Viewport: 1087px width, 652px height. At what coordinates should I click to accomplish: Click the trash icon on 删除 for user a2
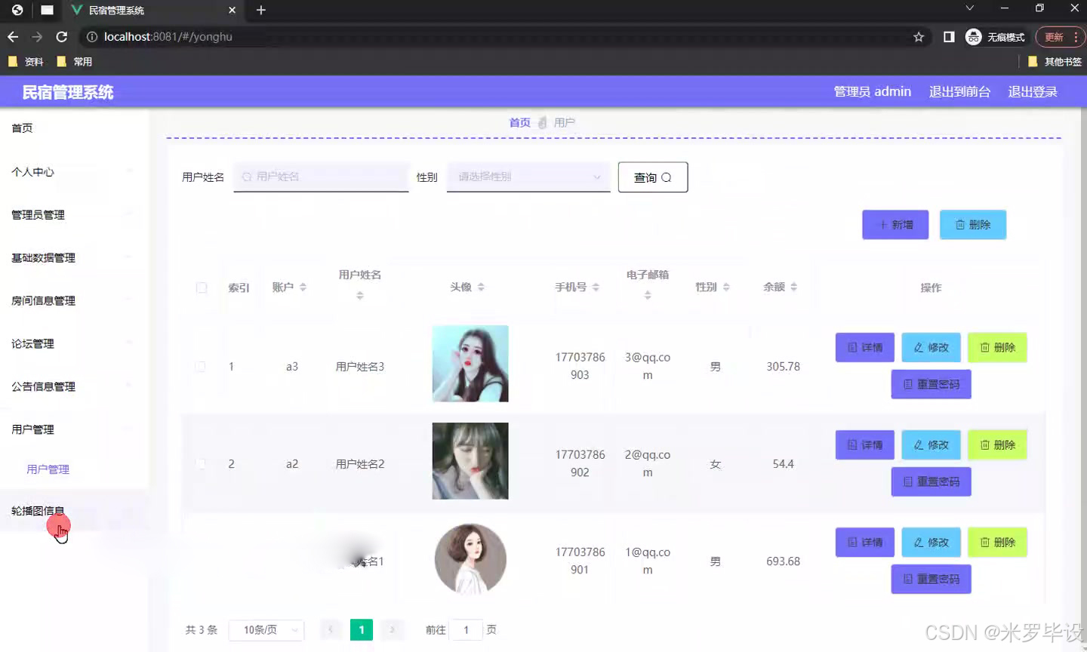(986, 444)
